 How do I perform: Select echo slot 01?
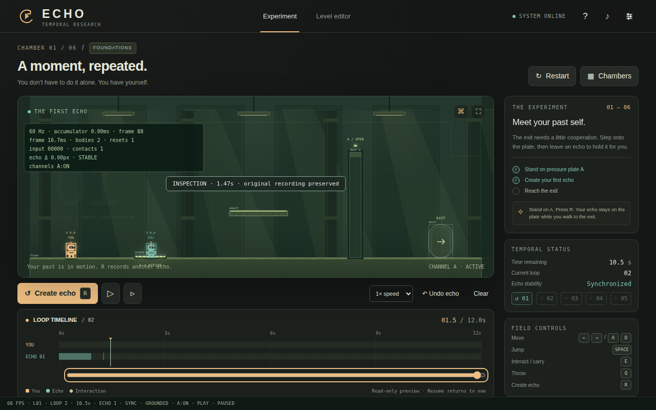point(522,298)
